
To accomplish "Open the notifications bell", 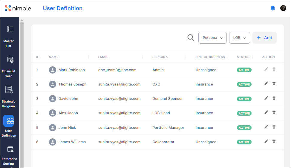I will tap(272, 8).
